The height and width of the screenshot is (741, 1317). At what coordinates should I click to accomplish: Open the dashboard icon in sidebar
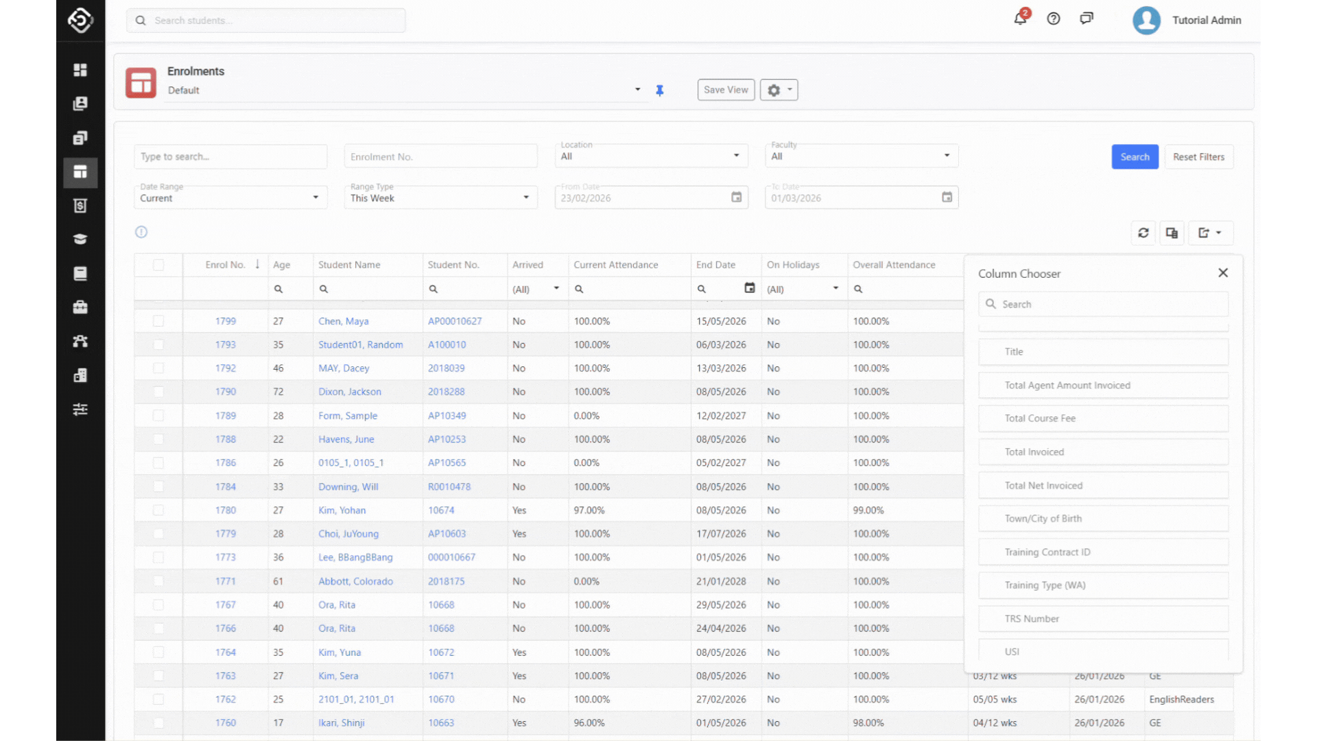(80, 70)
